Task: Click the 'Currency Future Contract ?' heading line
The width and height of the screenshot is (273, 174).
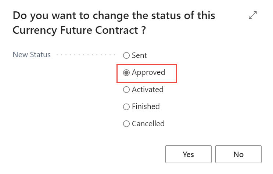Action: [79, 30]
